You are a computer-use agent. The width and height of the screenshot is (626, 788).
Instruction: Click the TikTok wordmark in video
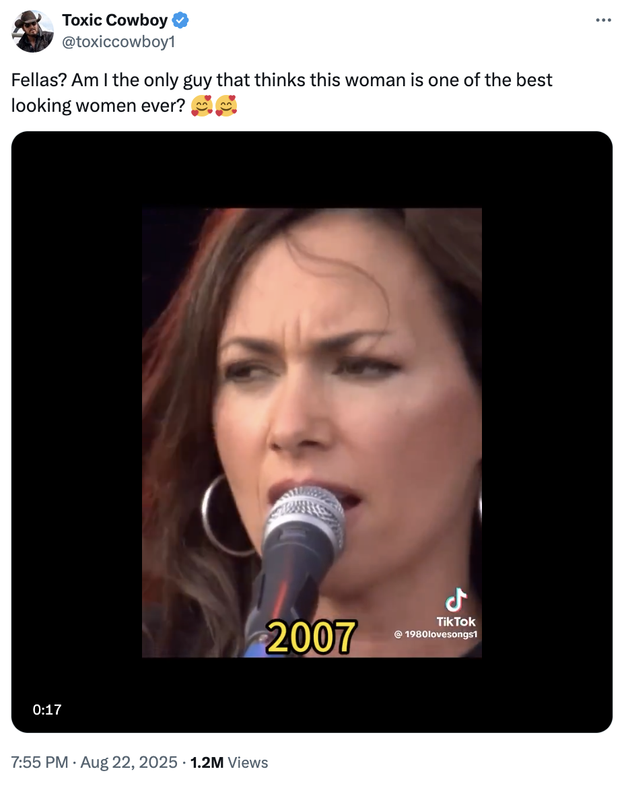(456, 622)
